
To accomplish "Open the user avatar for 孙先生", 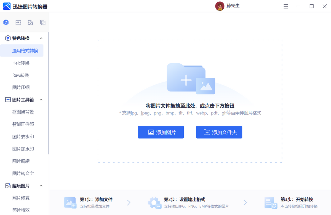I will coord(219,6).
